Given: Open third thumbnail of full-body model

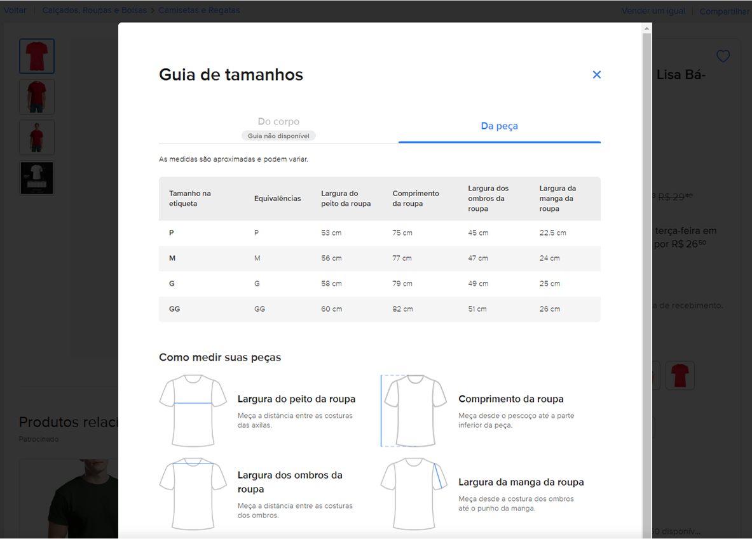Looking at the screenshot, I should [x=37, y=138].
